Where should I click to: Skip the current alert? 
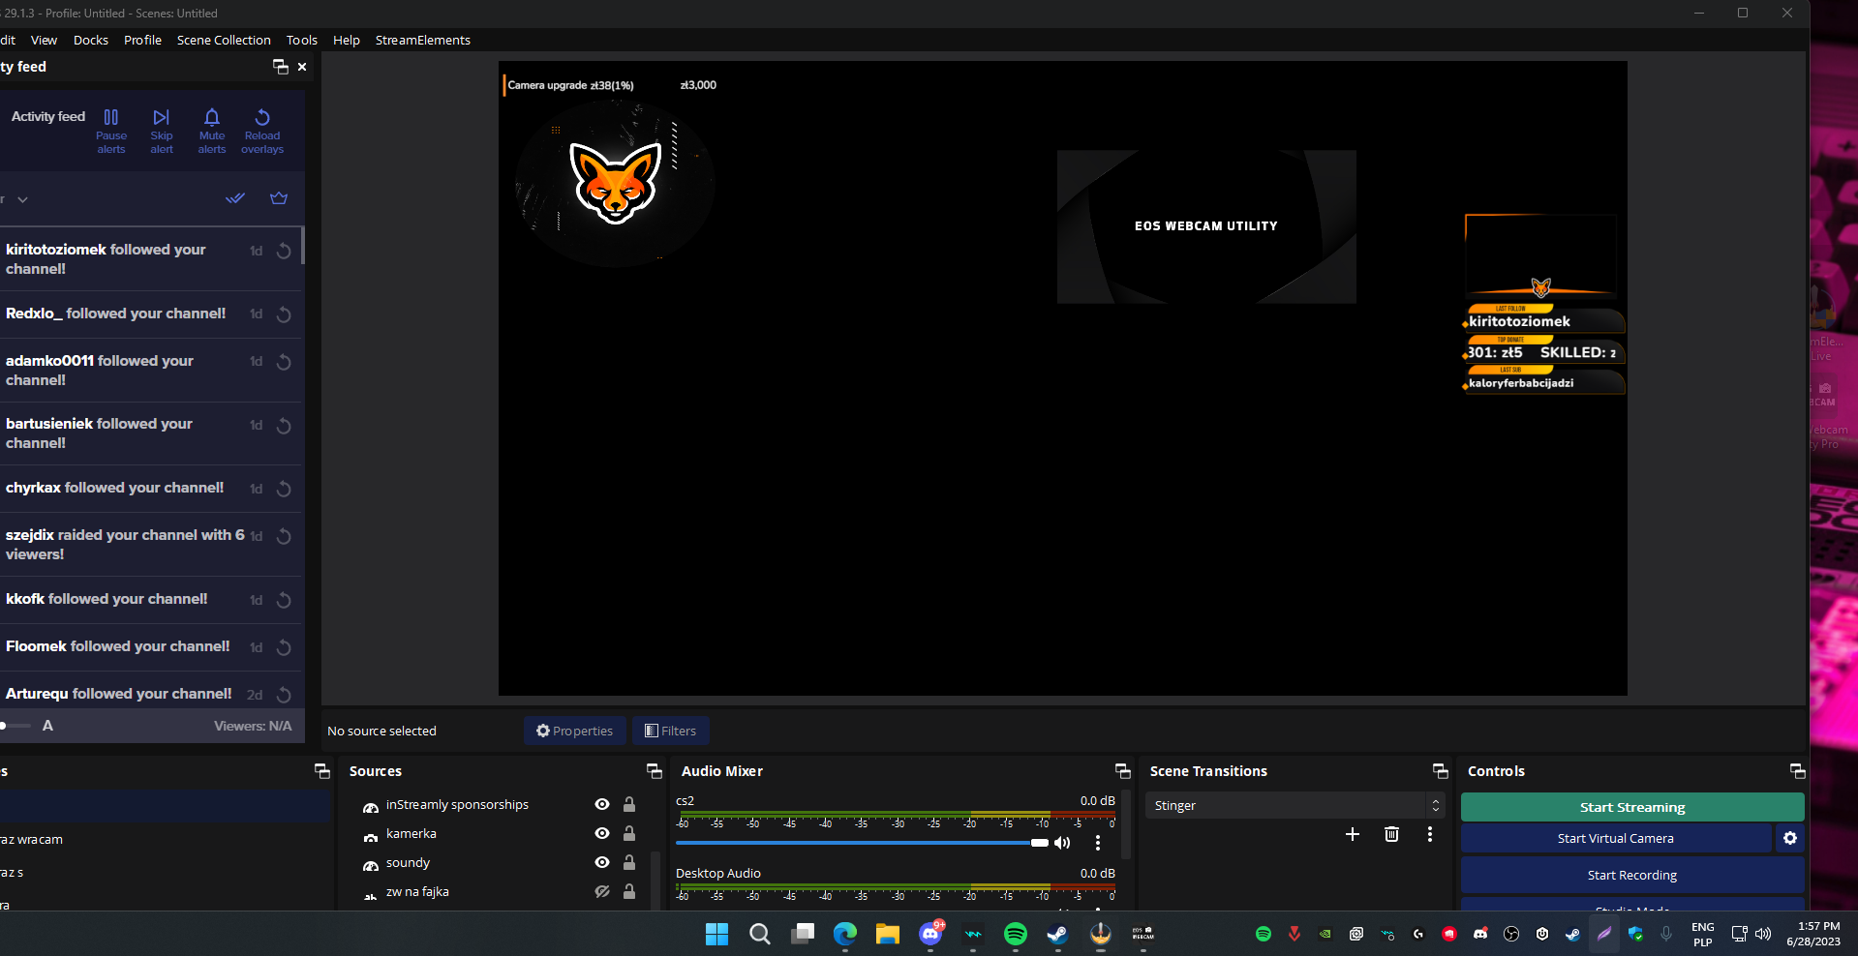tap(162, 130)
